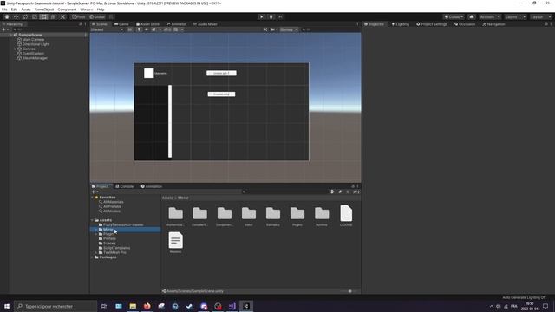Select the combined Transform tool

click(53, 17)
